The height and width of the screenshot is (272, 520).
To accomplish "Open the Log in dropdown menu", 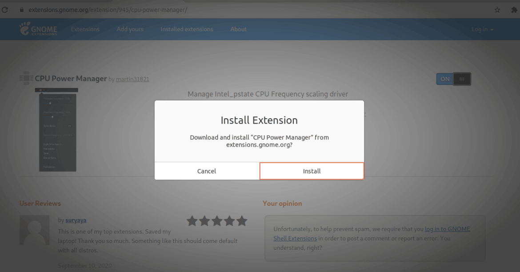I will [482, 29].
